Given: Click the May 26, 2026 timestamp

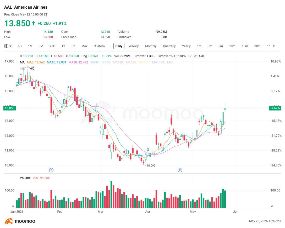Looking at the screenshot, I should click(265, 221).
